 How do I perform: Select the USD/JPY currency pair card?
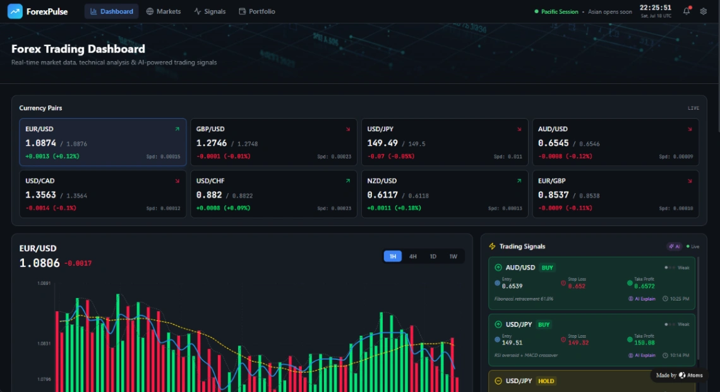click(445, 142)
